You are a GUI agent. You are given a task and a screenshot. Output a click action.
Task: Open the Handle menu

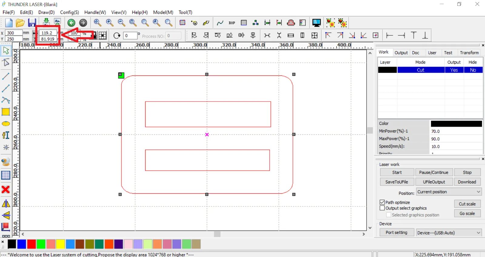point(95,12)
